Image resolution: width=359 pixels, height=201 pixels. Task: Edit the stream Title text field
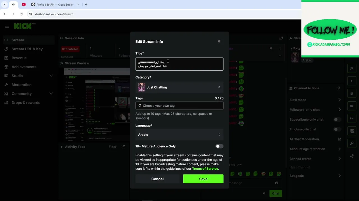[179, 64]
